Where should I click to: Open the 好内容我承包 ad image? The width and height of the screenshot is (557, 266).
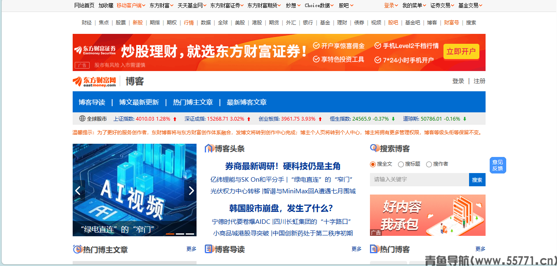[x=428, y=215]
